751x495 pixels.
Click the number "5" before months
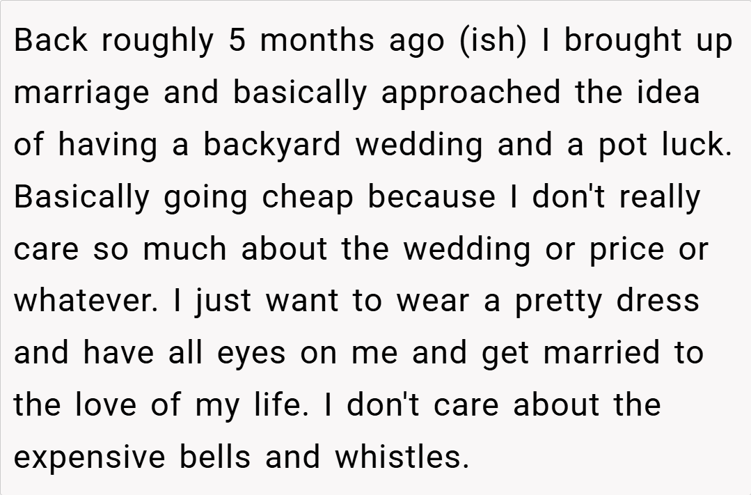tap(237, 41)
